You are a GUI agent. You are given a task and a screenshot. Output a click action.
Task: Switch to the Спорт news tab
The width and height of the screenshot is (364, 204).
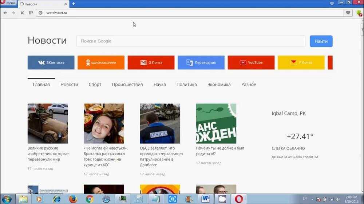tap(95, 85)
